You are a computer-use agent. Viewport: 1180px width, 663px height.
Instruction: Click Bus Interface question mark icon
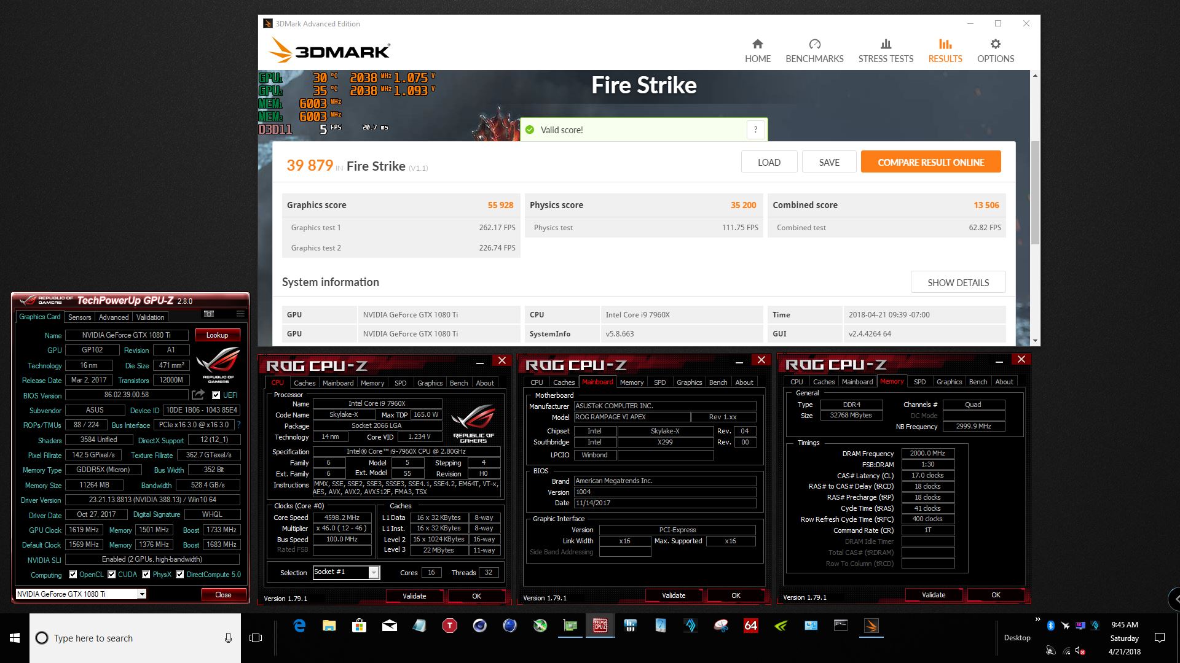pyautogui.click(x=238, y=425)
